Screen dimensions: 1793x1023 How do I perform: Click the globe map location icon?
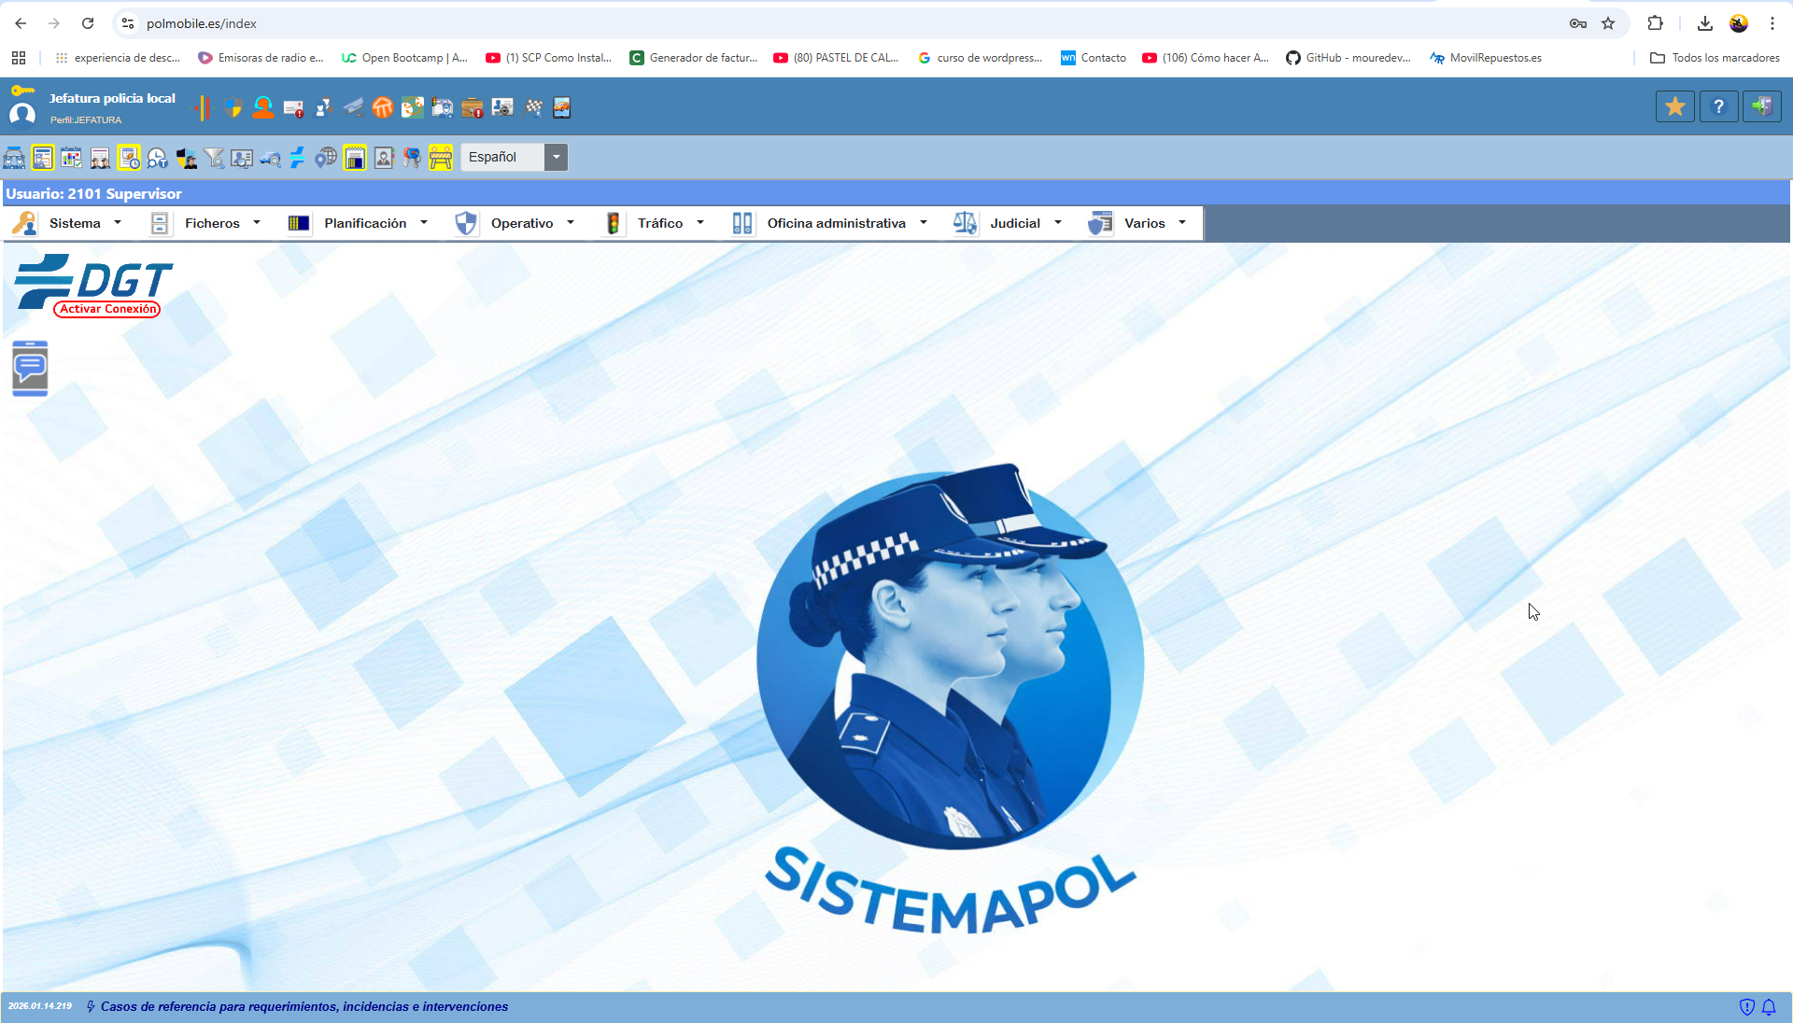(x=325, y=158)
